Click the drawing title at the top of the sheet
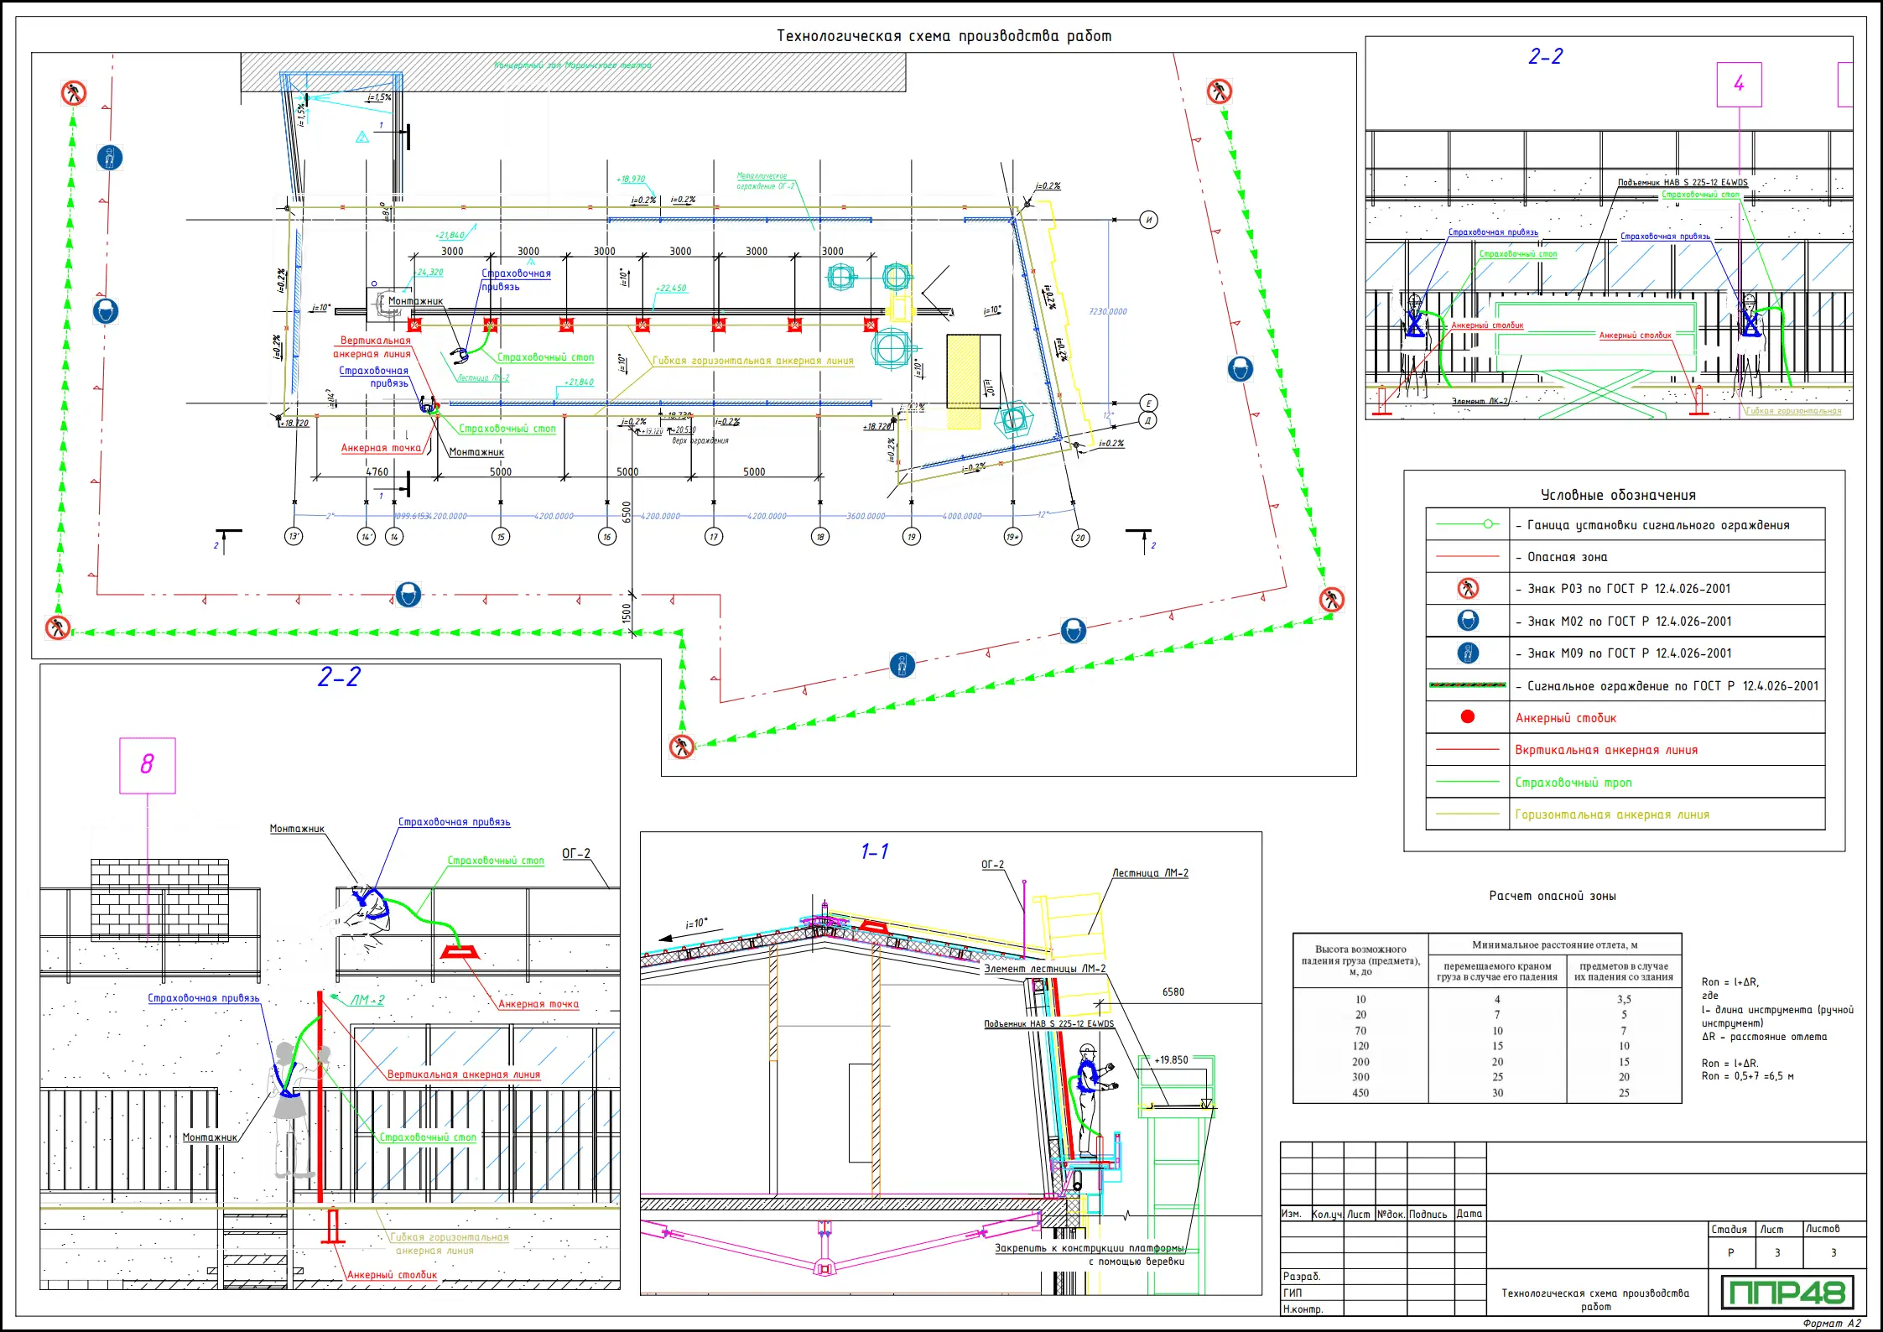The image size is (1883, 1332). click(x=944, y=36)
